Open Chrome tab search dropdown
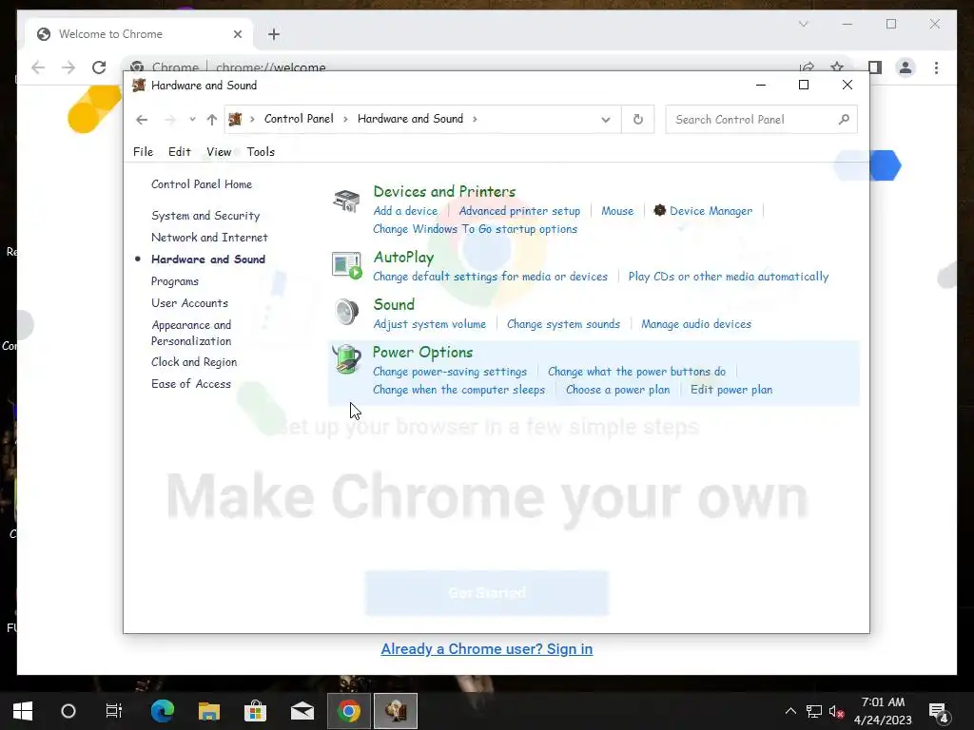 [x=803, y=24]
